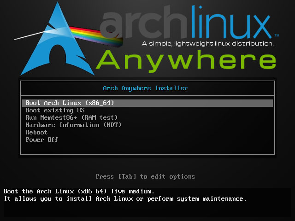The height and width of the screenshot is (221, 295).
Task: Select Boot Arch Linux (x86_64) entry
Action: point(147,103)
